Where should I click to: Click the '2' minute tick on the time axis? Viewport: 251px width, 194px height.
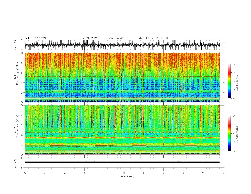coord(65,173)
